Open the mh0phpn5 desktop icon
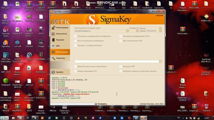The width and height of the screenshot is (214, 120). click(x=6, y=82)
